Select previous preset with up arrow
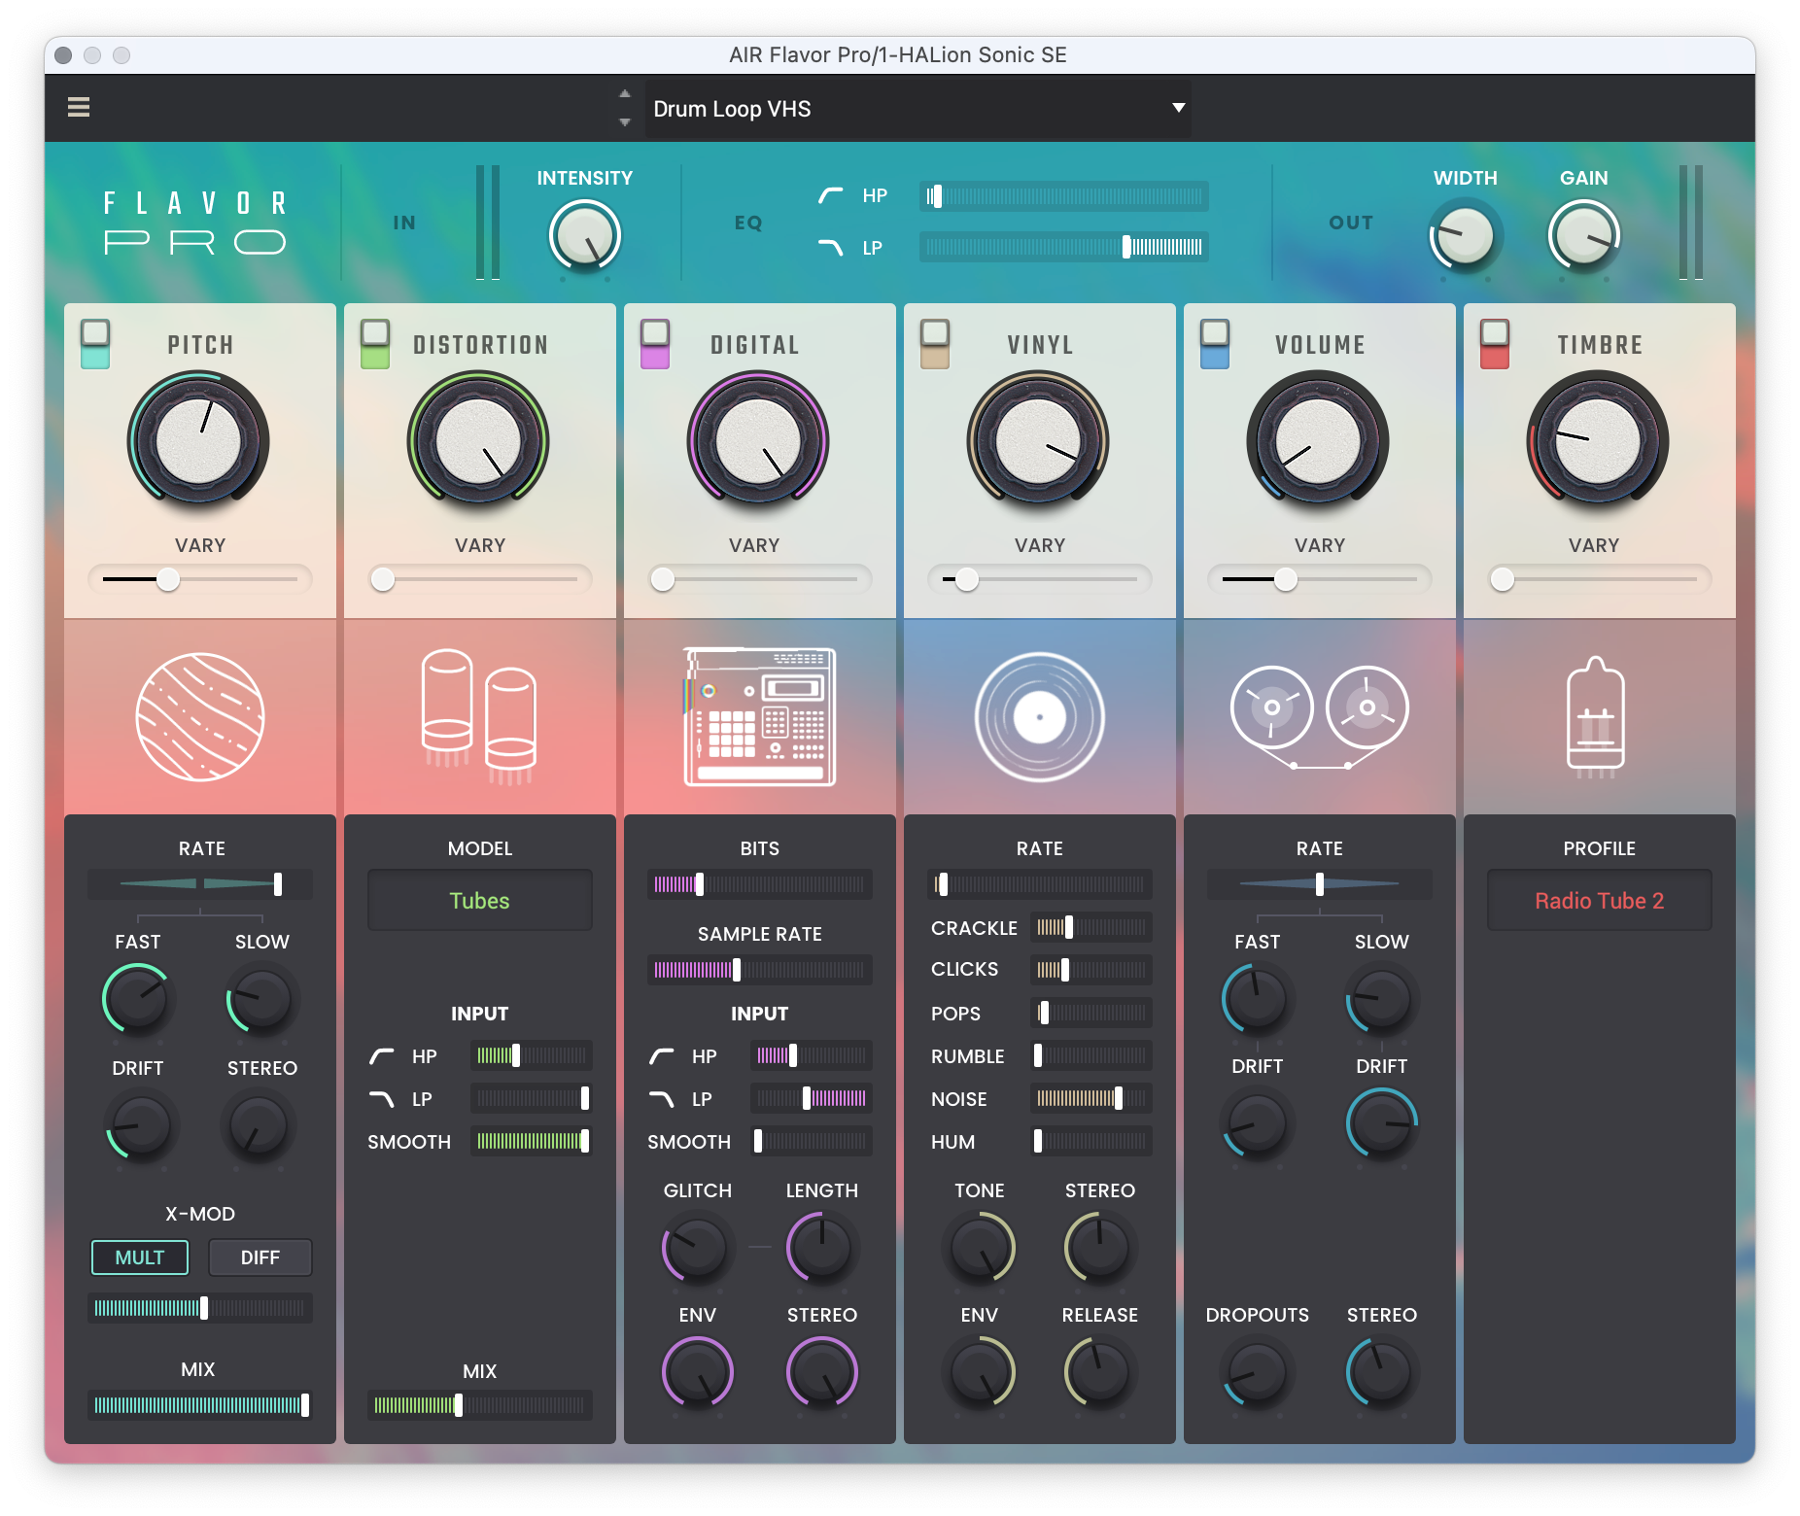Image resolution: width=1800 pixels, height=1516 pixels. coord(625,94)
